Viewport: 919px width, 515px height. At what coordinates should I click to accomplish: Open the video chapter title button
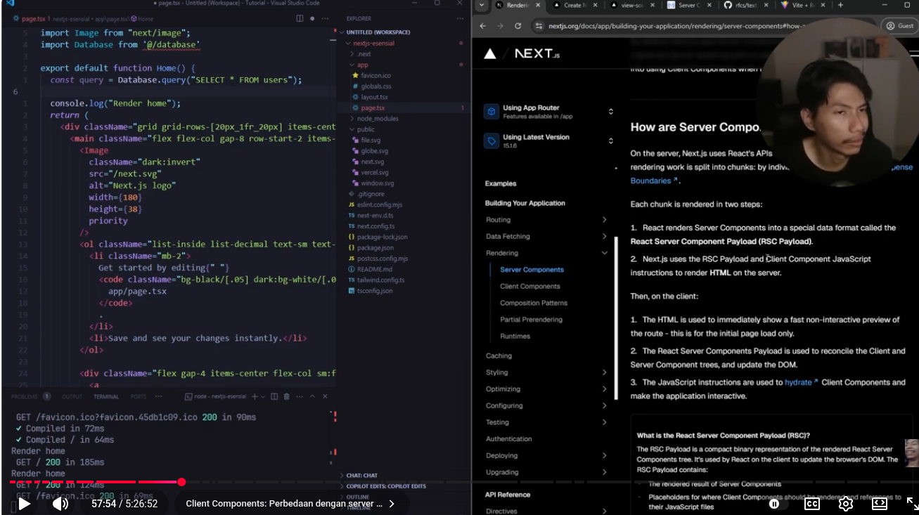point(290,504)
